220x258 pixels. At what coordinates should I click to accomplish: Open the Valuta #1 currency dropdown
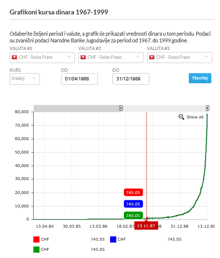tap(42, 57)
